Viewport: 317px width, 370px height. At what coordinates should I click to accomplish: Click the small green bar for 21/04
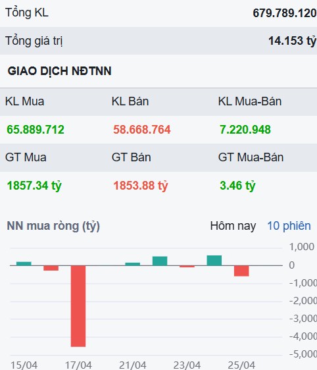[x=132, y=264]
